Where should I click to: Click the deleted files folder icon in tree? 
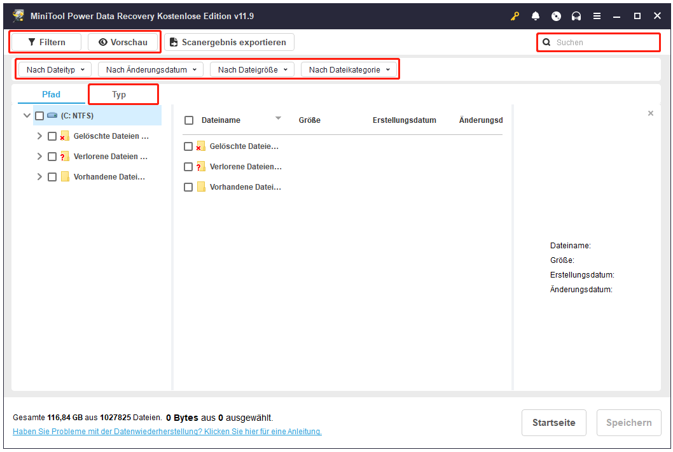(64, 136)
